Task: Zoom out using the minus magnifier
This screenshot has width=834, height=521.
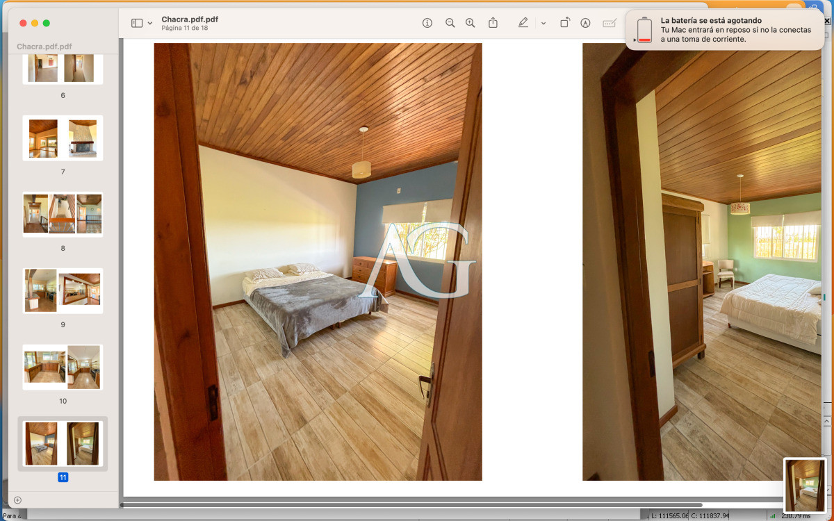Action: tap(450, 23)
